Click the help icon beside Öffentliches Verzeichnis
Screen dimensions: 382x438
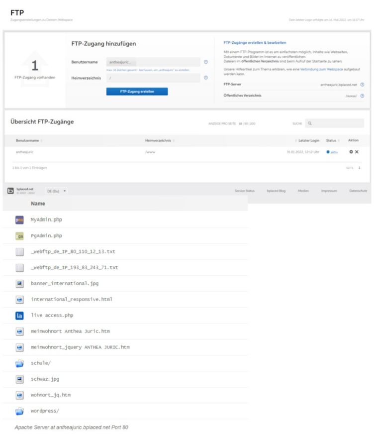(362, 96)
